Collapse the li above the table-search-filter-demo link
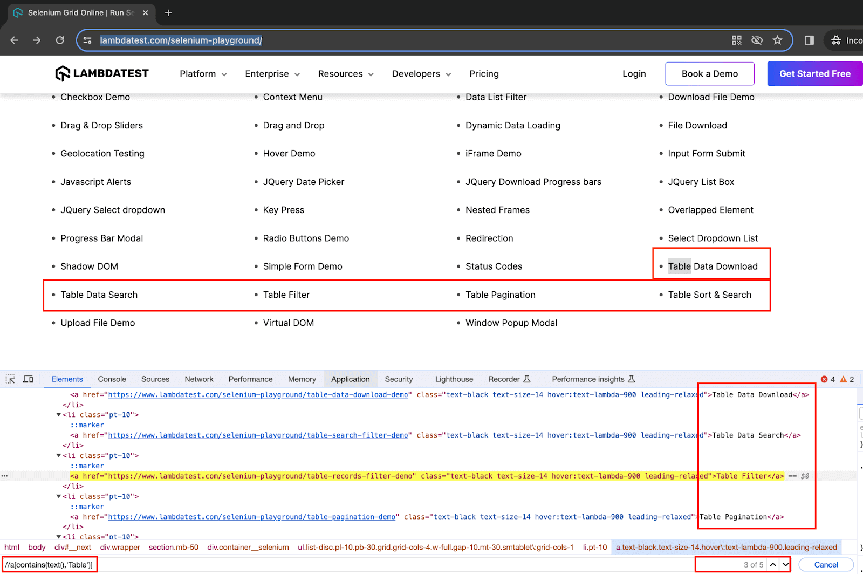The height and width of the screenshot is (574, 863). (x=59, y=415)
